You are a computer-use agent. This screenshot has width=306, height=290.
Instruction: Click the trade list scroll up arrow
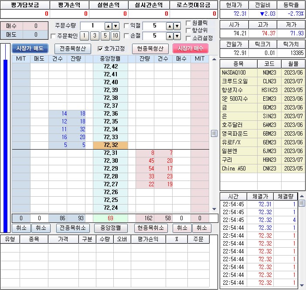click(302, 196)
